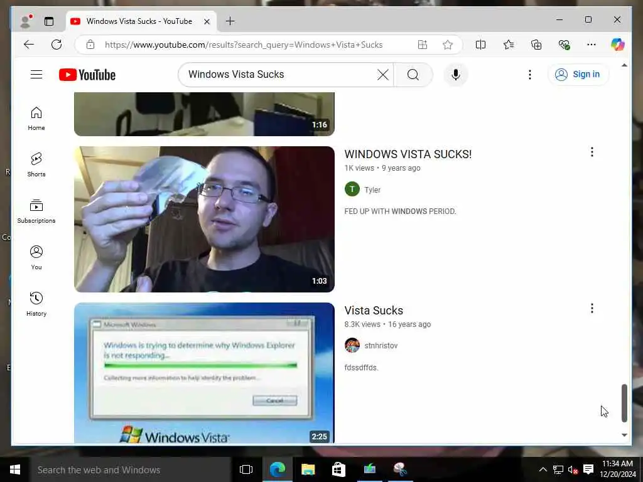Open YouTube settings three-dot menu

tap(530, 75)
